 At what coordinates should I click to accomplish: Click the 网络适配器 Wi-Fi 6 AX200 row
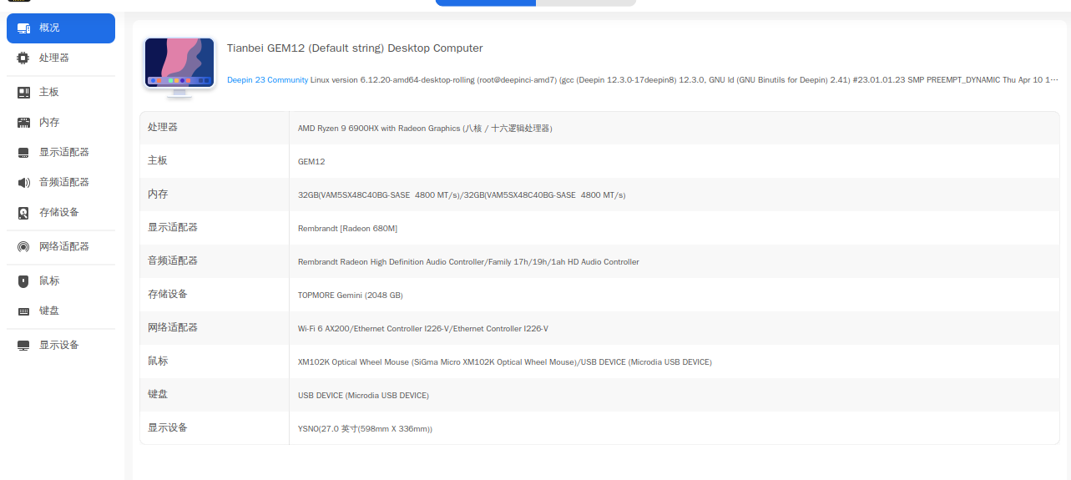[599, 328]
